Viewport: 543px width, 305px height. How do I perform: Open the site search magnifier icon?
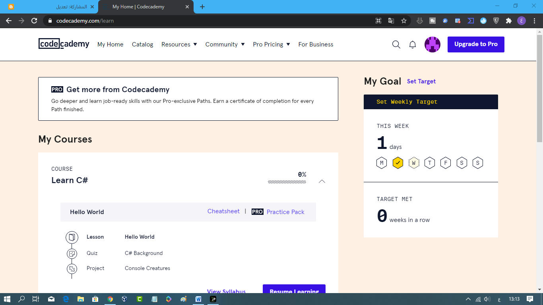[396, 44]
